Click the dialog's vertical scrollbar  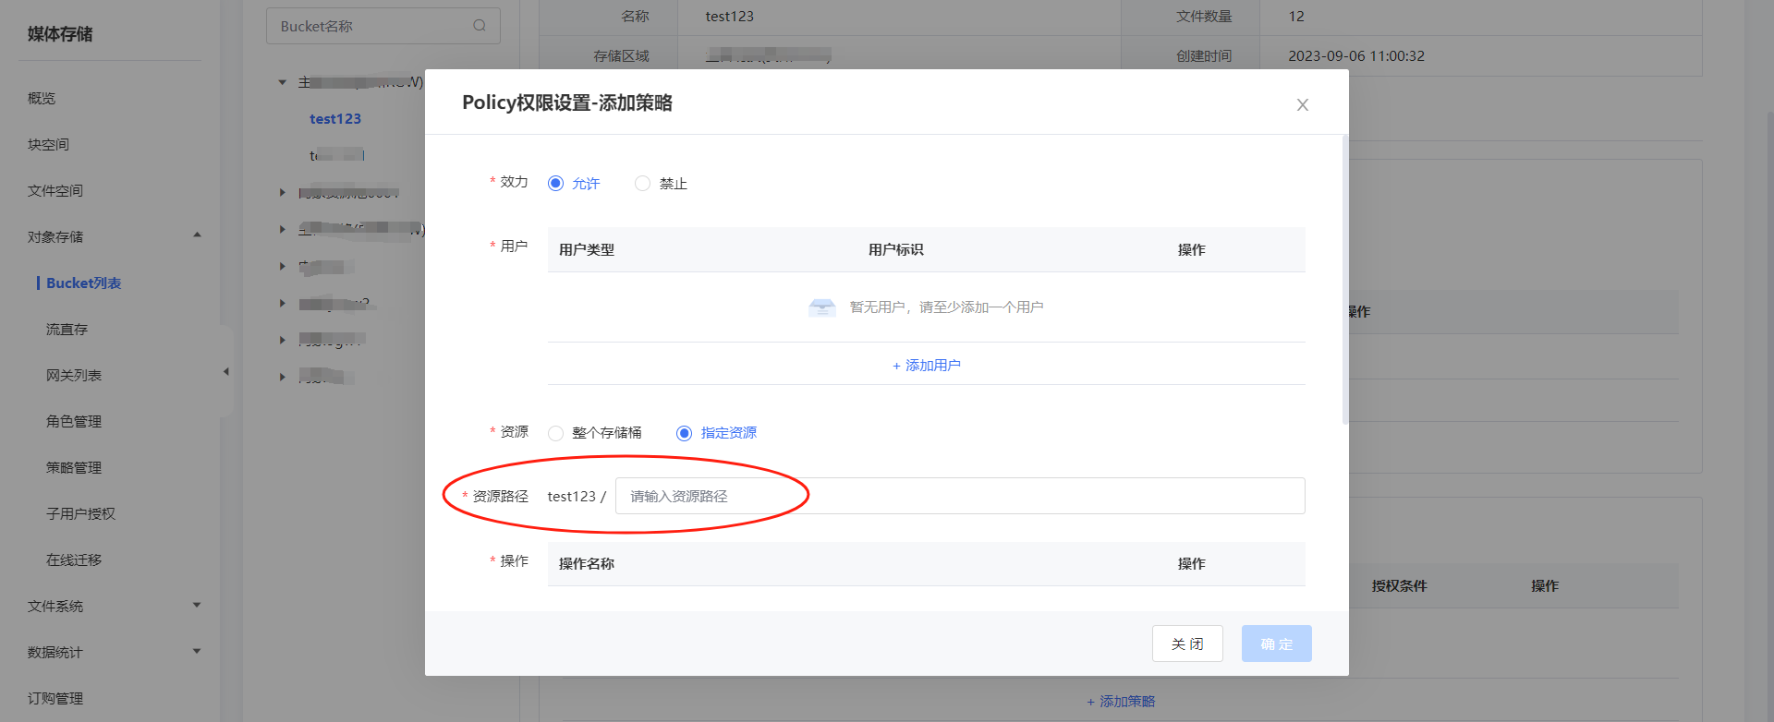tap(1344, 277)
